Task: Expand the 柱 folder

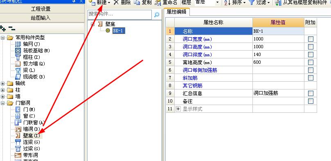Action: click(x=2, y=90)
